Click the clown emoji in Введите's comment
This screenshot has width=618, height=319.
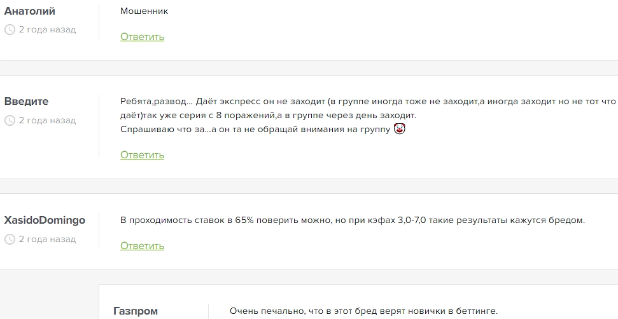tap(400, 129)
